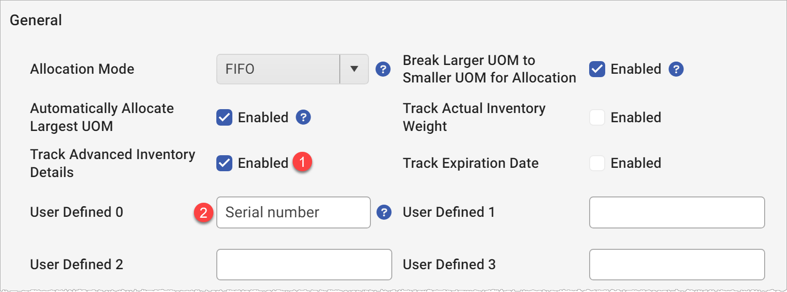787x292 pixels.
Task: Enable Track Actual Inventory Weight
Action: [x=597, y=117]
